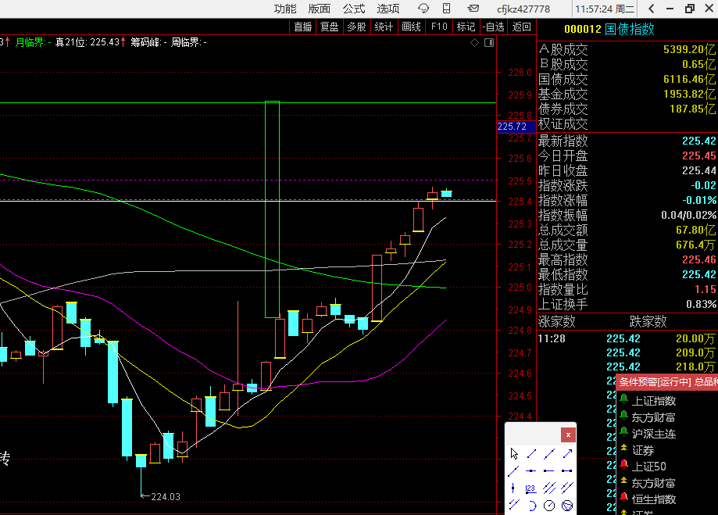Open the 功能 menu
Viewport: 718px width, 515px height.
pyautogui.click(x=285, y=9)
